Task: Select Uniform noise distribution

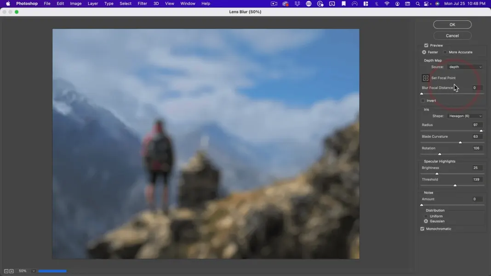Action: pos(426,216)
